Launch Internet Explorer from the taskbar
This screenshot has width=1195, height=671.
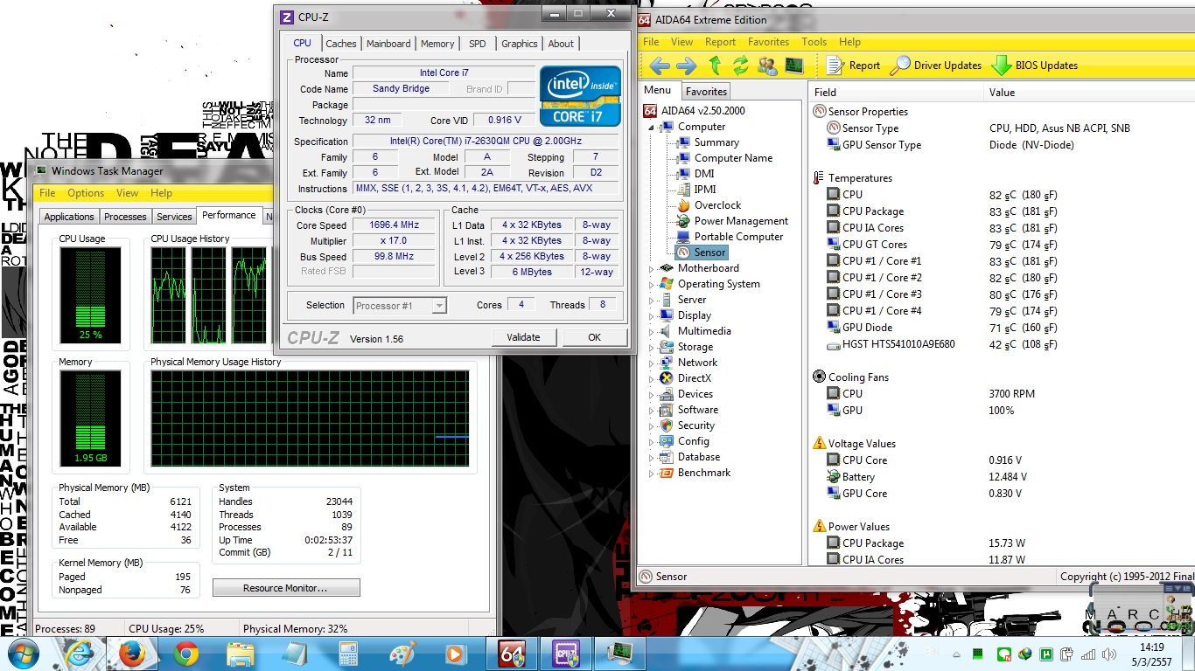(x=78, y=654)
